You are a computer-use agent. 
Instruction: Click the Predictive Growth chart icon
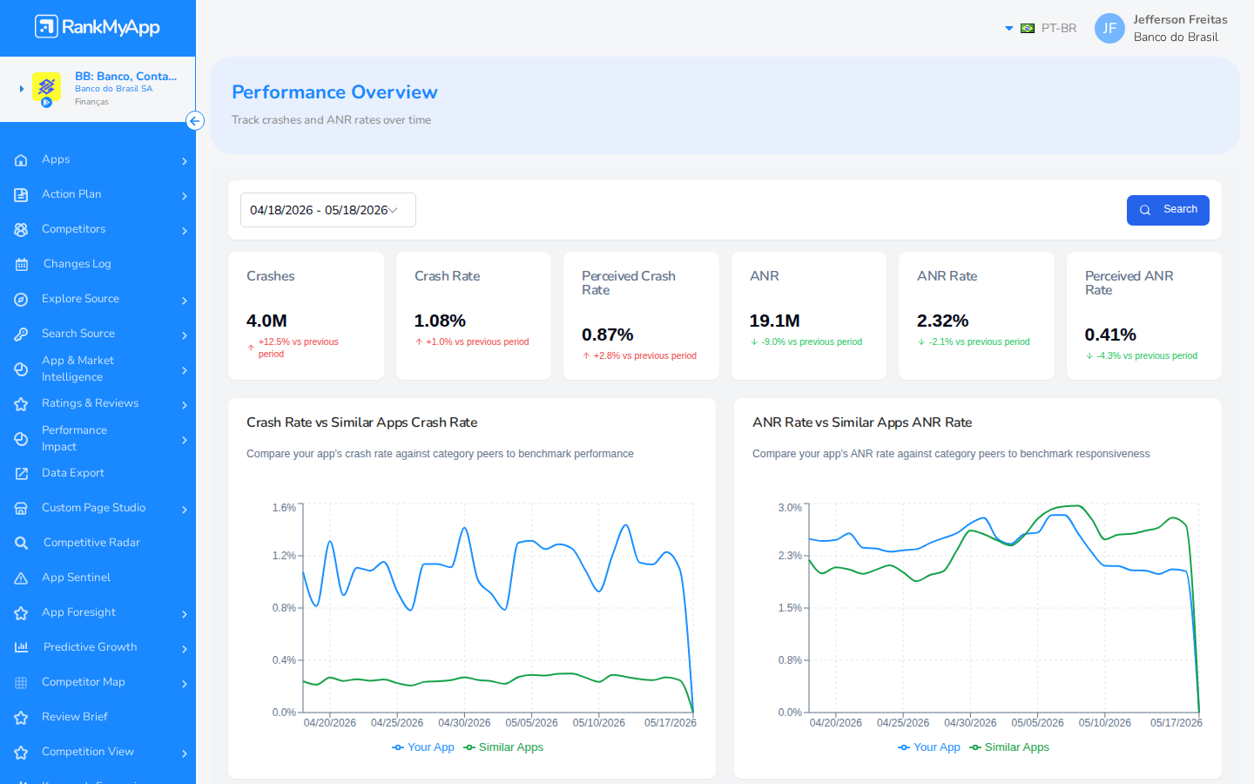22,647
